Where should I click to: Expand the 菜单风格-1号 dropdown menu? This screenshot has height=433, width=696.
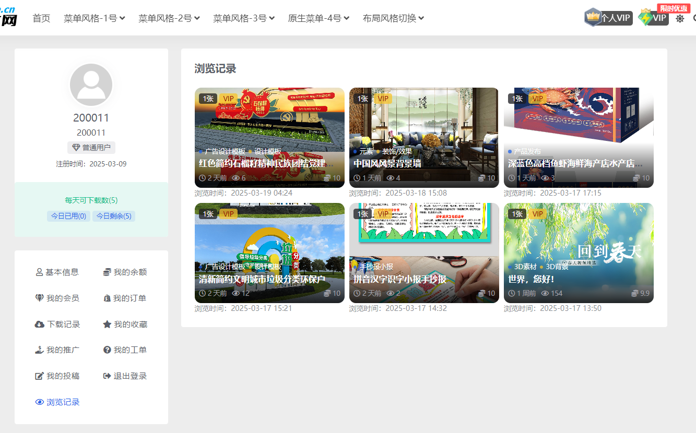click(x=94, y=18)
